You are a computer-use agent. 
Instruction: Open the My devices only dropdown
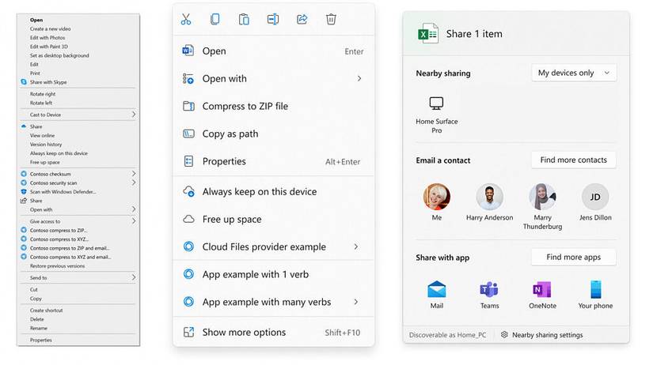(574, 73)
